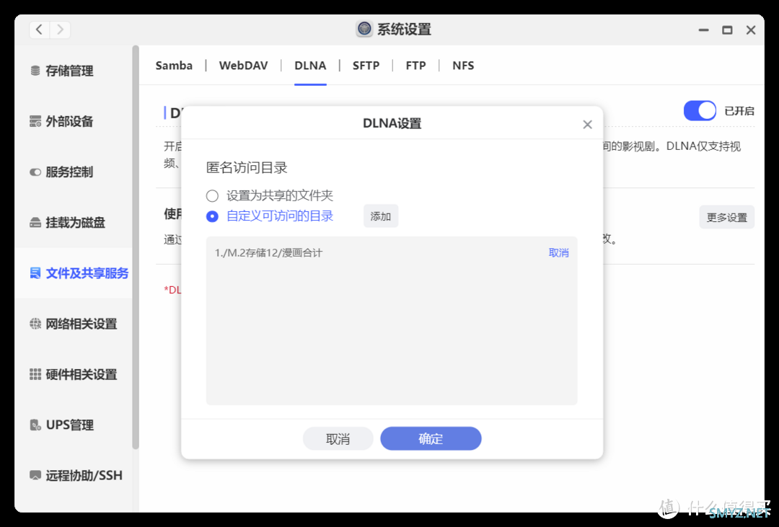The height and width of the screenshot is (527, 779).
Task: Switch to the SFTP tab
Action: point(366,66)
